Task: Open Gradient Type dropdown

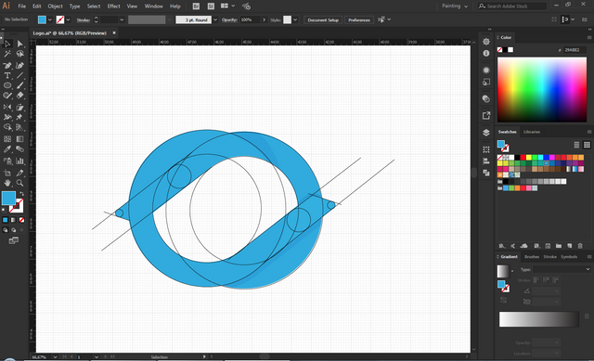Action: 562,269
